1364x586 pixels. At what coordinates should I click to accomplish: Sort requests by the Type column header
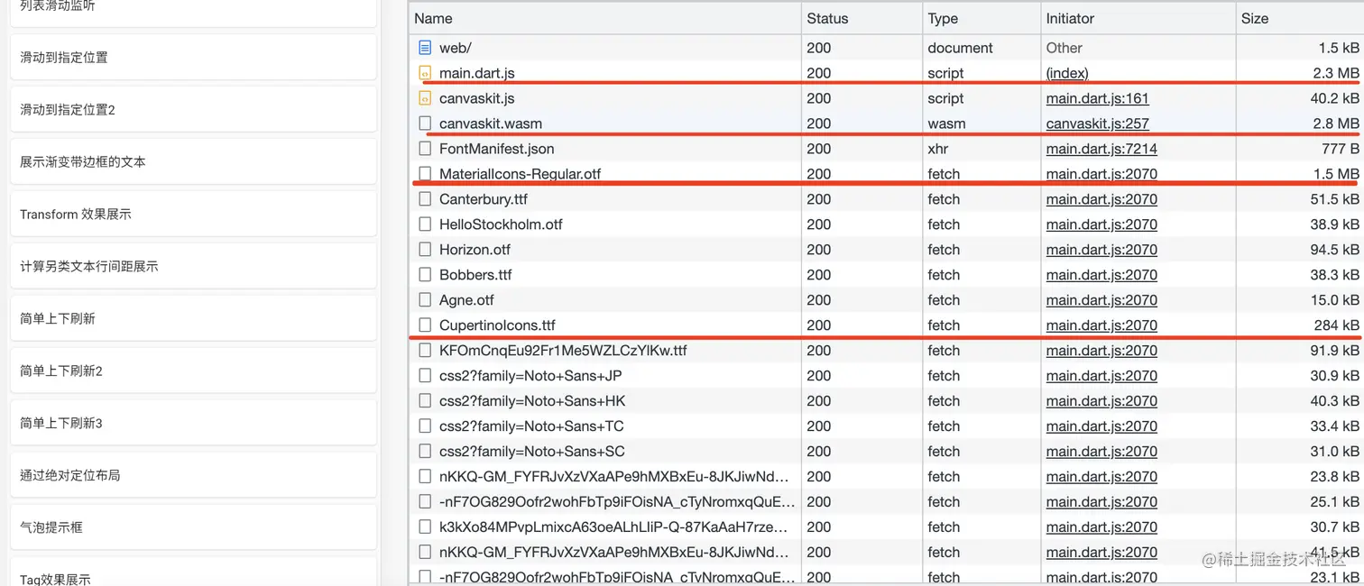point(981,18)
